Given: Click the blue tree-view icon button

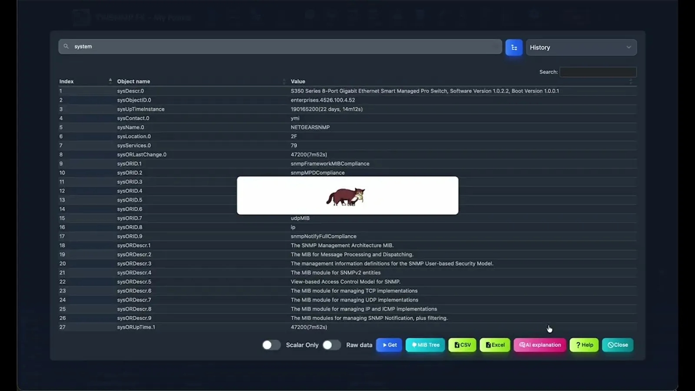Looking at the screenshot, I should [514, 47].
